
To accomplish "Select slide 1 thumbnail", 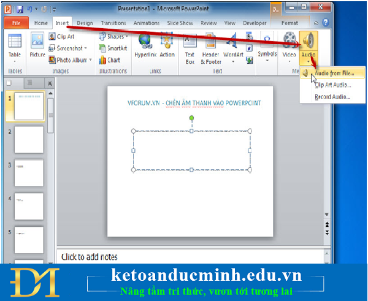I will click(29, 106).
